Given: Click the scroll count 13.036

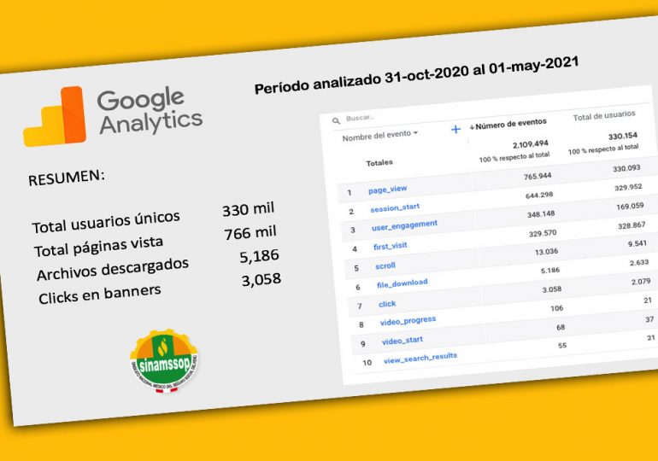Looking at the screenshot, I should click(546, 252).
